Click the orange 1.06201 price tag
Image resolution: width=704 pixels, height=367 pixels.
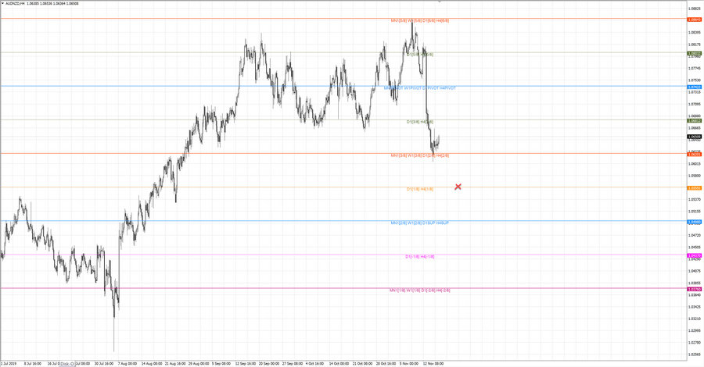click(x=695, y=154)
